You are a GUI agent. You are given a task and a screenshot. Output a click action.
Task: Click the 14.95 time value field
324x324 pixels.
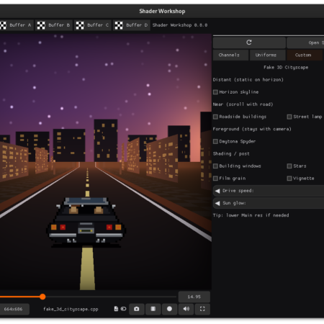click(x=194, y=297)
